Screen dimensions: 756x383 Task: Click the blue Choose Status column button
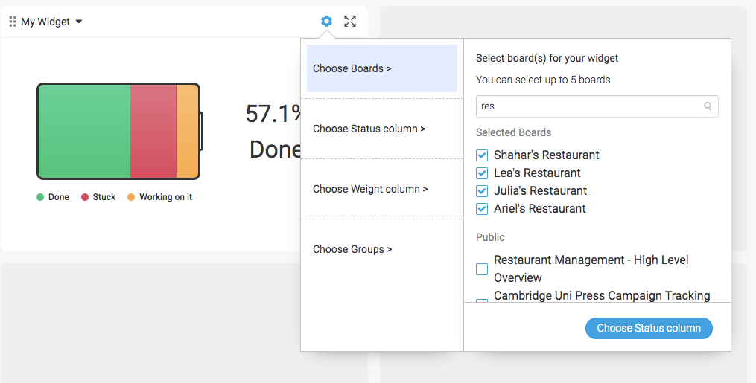click(649, 328)
